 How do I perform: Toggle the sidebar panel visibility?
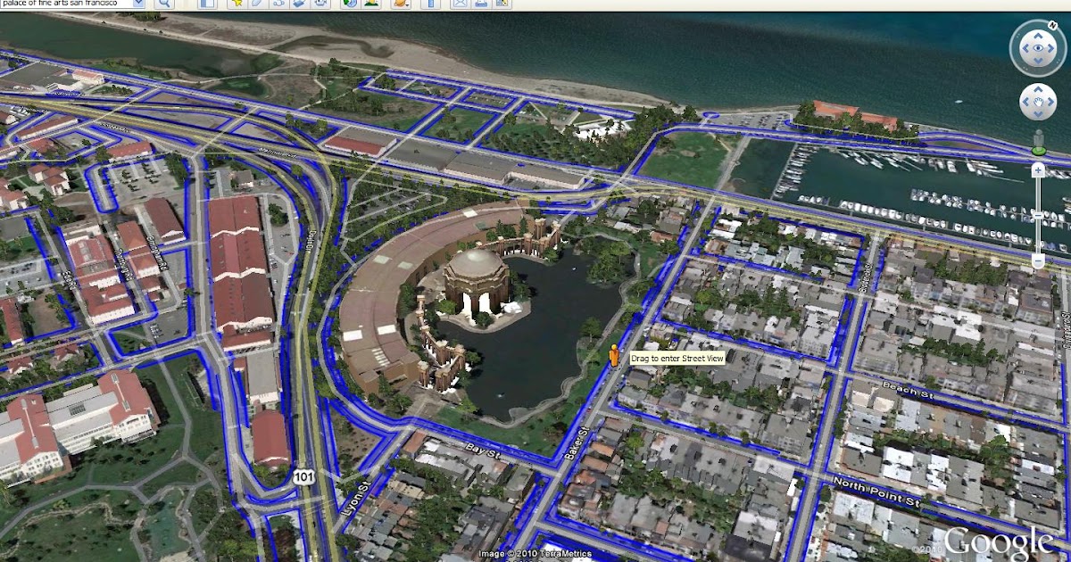pyautogui.click(x=208, y=4)
